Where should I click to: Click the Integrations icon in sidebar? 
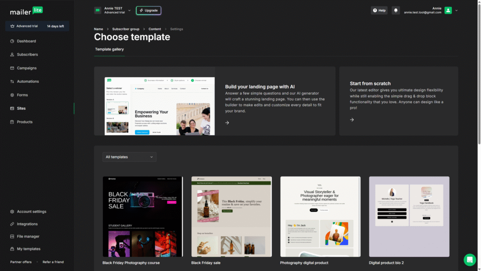pyautogui.click(x=12, y=224)
